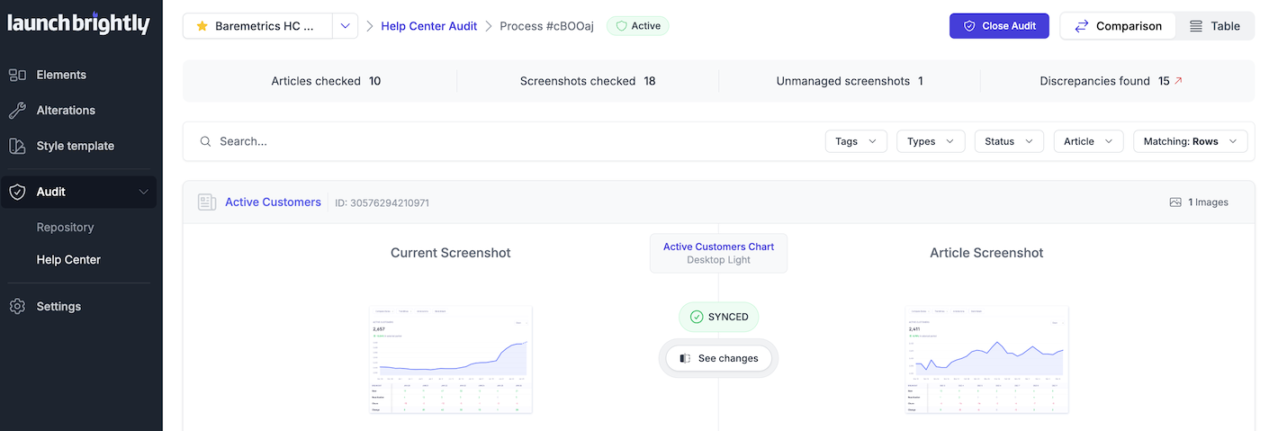Click the See changes button
The width and height of the screenshot is (1269, 431).
click(x=718, y=358)
